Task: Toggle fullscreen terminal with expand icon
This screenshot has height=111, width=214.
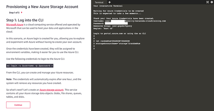Action: 207,2
